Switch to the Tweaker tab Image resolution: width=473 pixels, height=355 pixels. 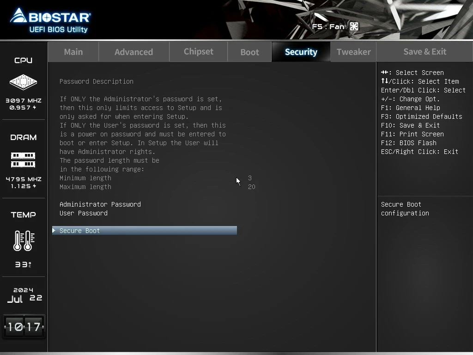coord(353,52)
